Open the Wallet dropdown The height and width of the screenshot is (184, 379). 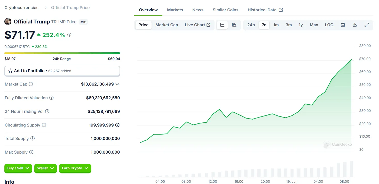(45, 168)
